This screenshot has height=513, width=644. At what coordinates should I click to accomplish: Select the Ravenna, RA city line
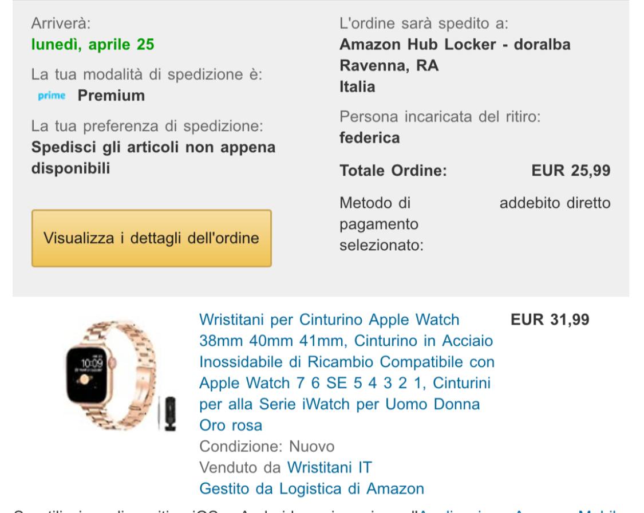pos(389,66)
